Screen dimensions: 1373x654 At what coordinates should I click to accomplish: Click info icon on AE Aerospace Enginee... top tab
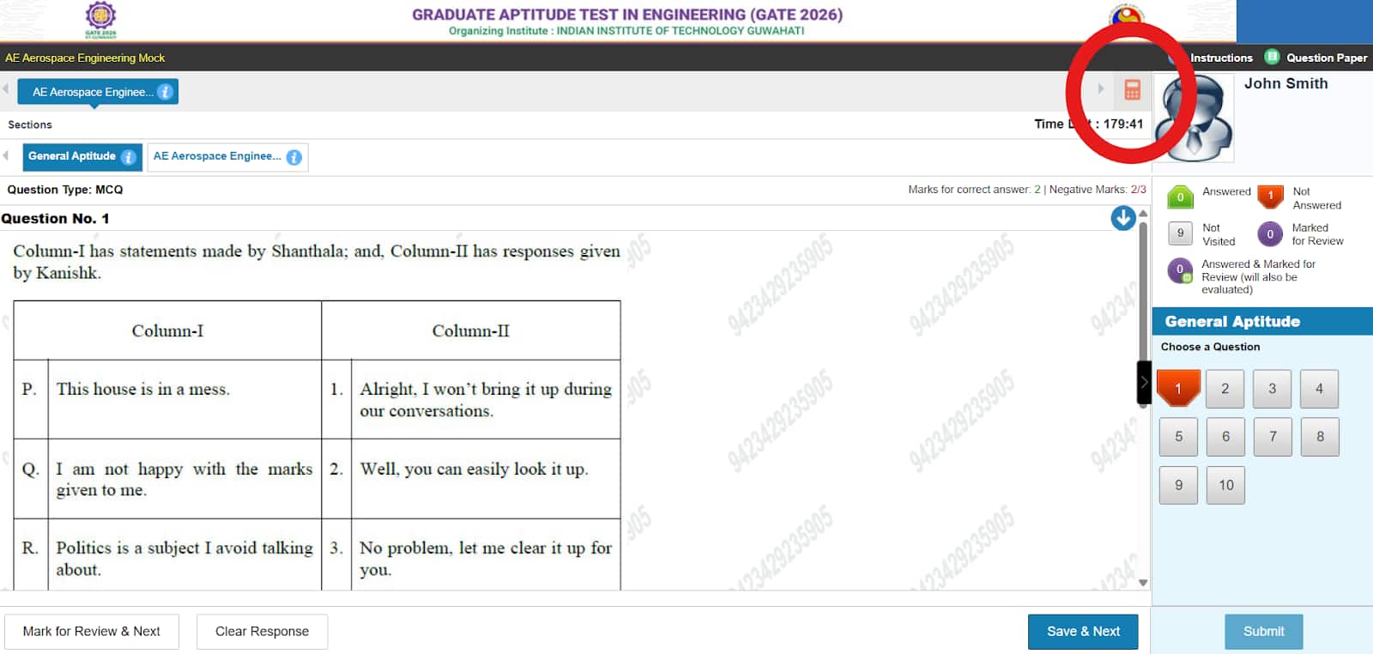(166, 92)
